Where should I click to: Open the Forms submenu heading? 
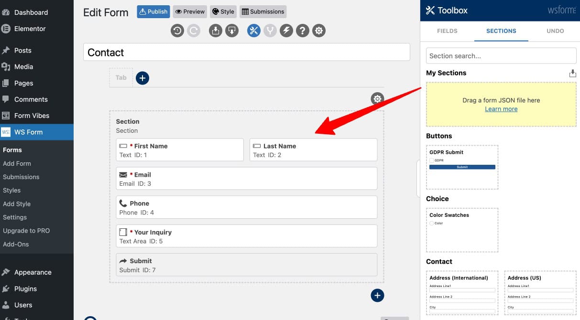point(12,150)
